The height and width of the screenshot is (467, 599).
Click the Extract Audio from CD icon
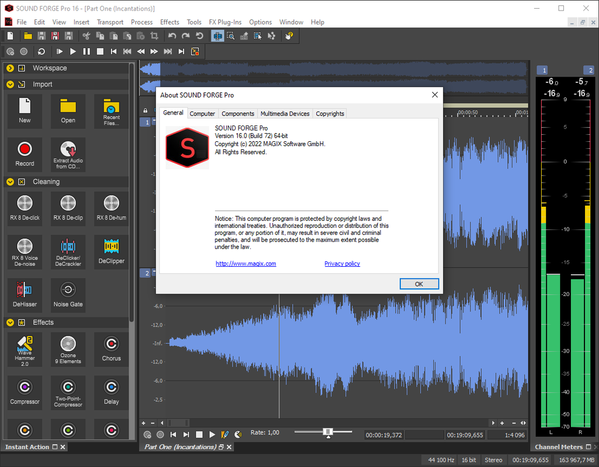click(x=68, y=154)
